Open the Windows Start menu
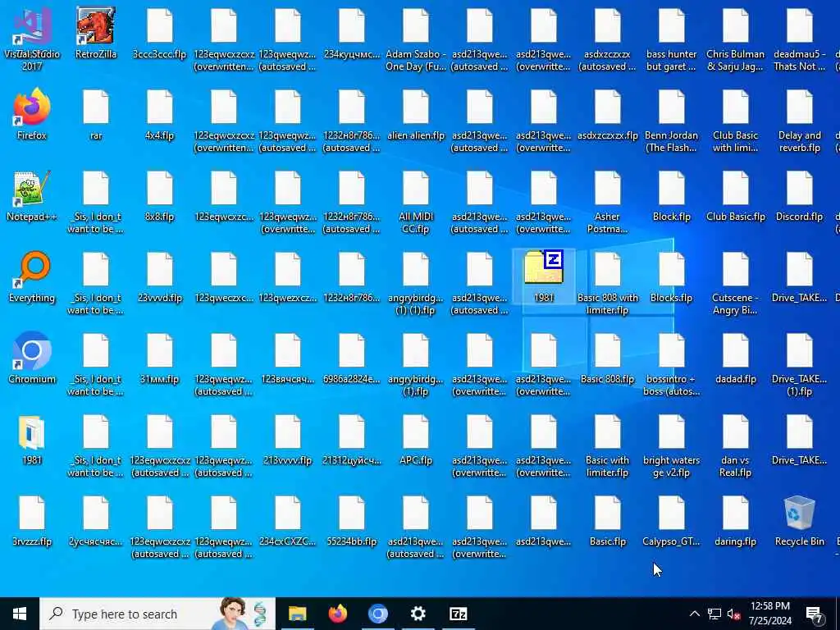Viewport: 840px width, 630px height. click(x=20, y=614)
